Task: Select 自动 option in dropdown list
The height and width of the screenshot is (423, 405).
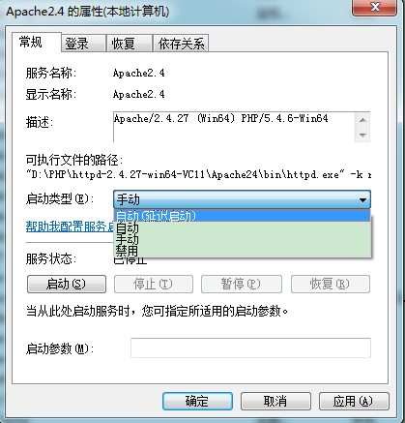Action: pos(243,228)
